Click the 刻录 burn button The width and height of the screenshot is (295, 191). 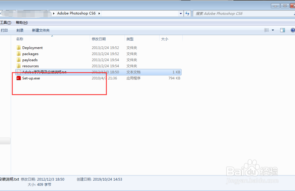(20, 30)
